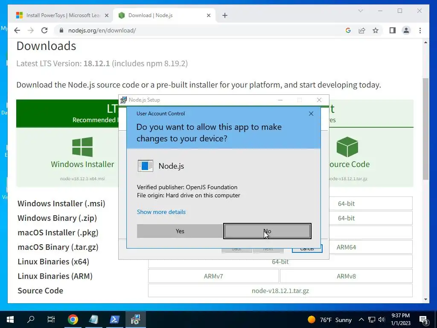
Task: Open the clock and date
Action: [400, 319]
